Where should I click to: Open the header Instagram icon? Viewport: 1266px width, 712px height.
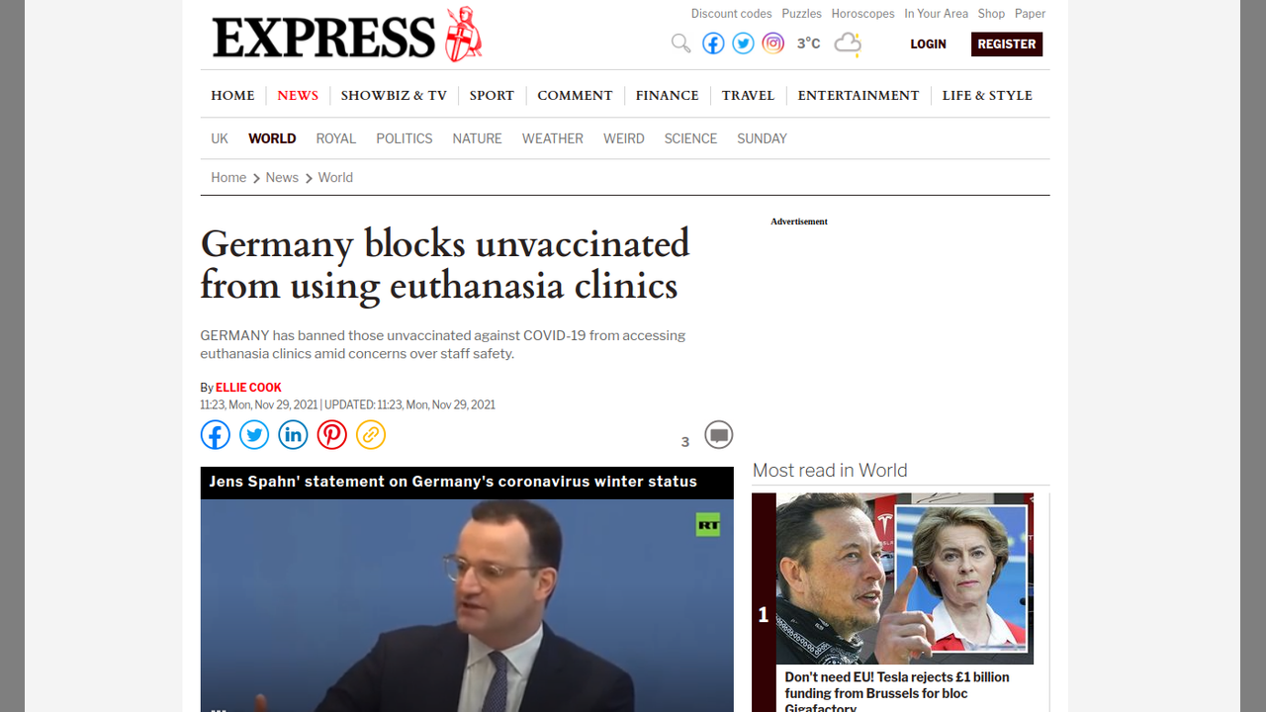tap(773, 44)
